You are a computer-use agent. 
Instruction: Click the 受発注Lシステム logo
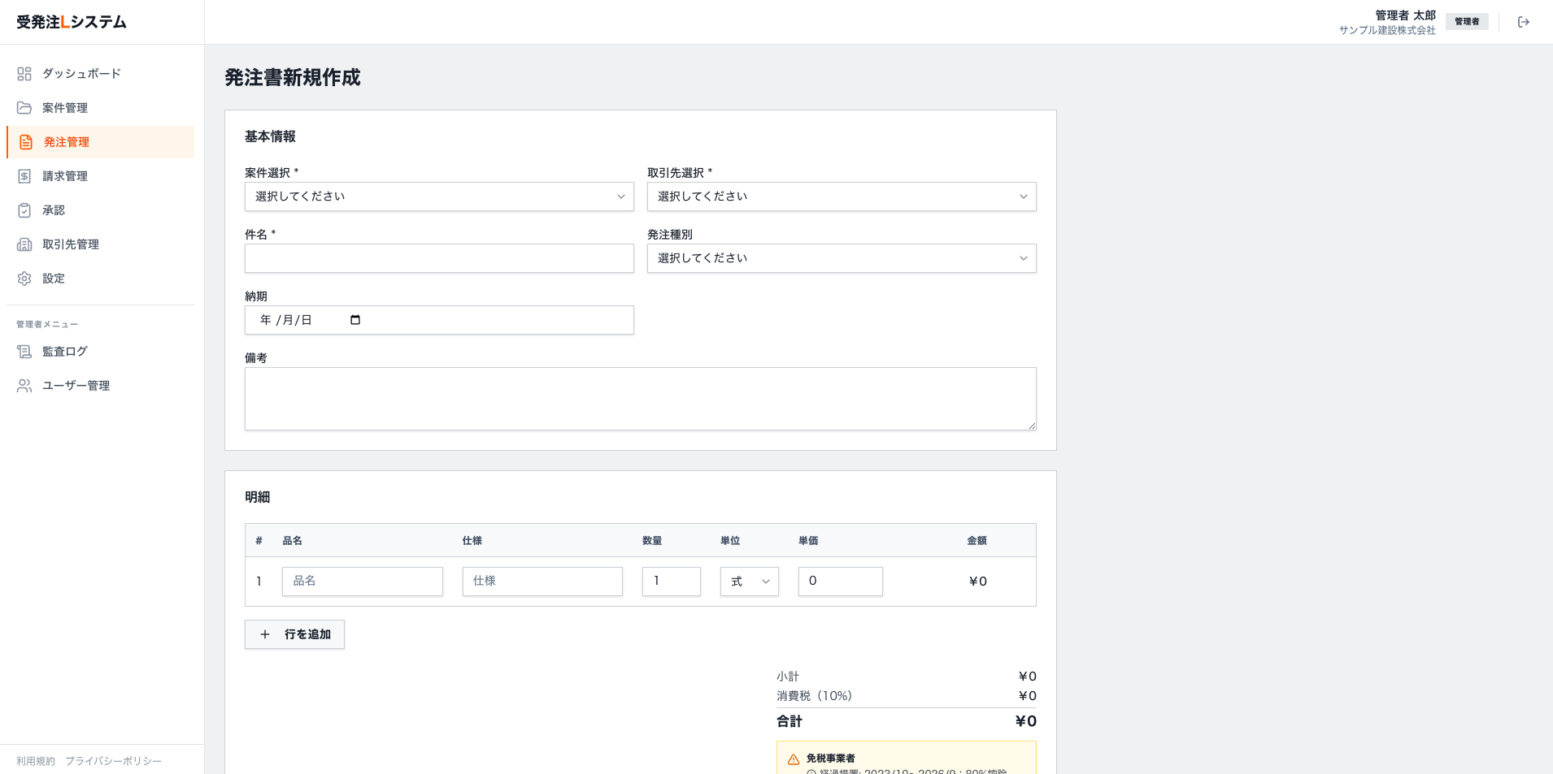[x=72, y=22]
